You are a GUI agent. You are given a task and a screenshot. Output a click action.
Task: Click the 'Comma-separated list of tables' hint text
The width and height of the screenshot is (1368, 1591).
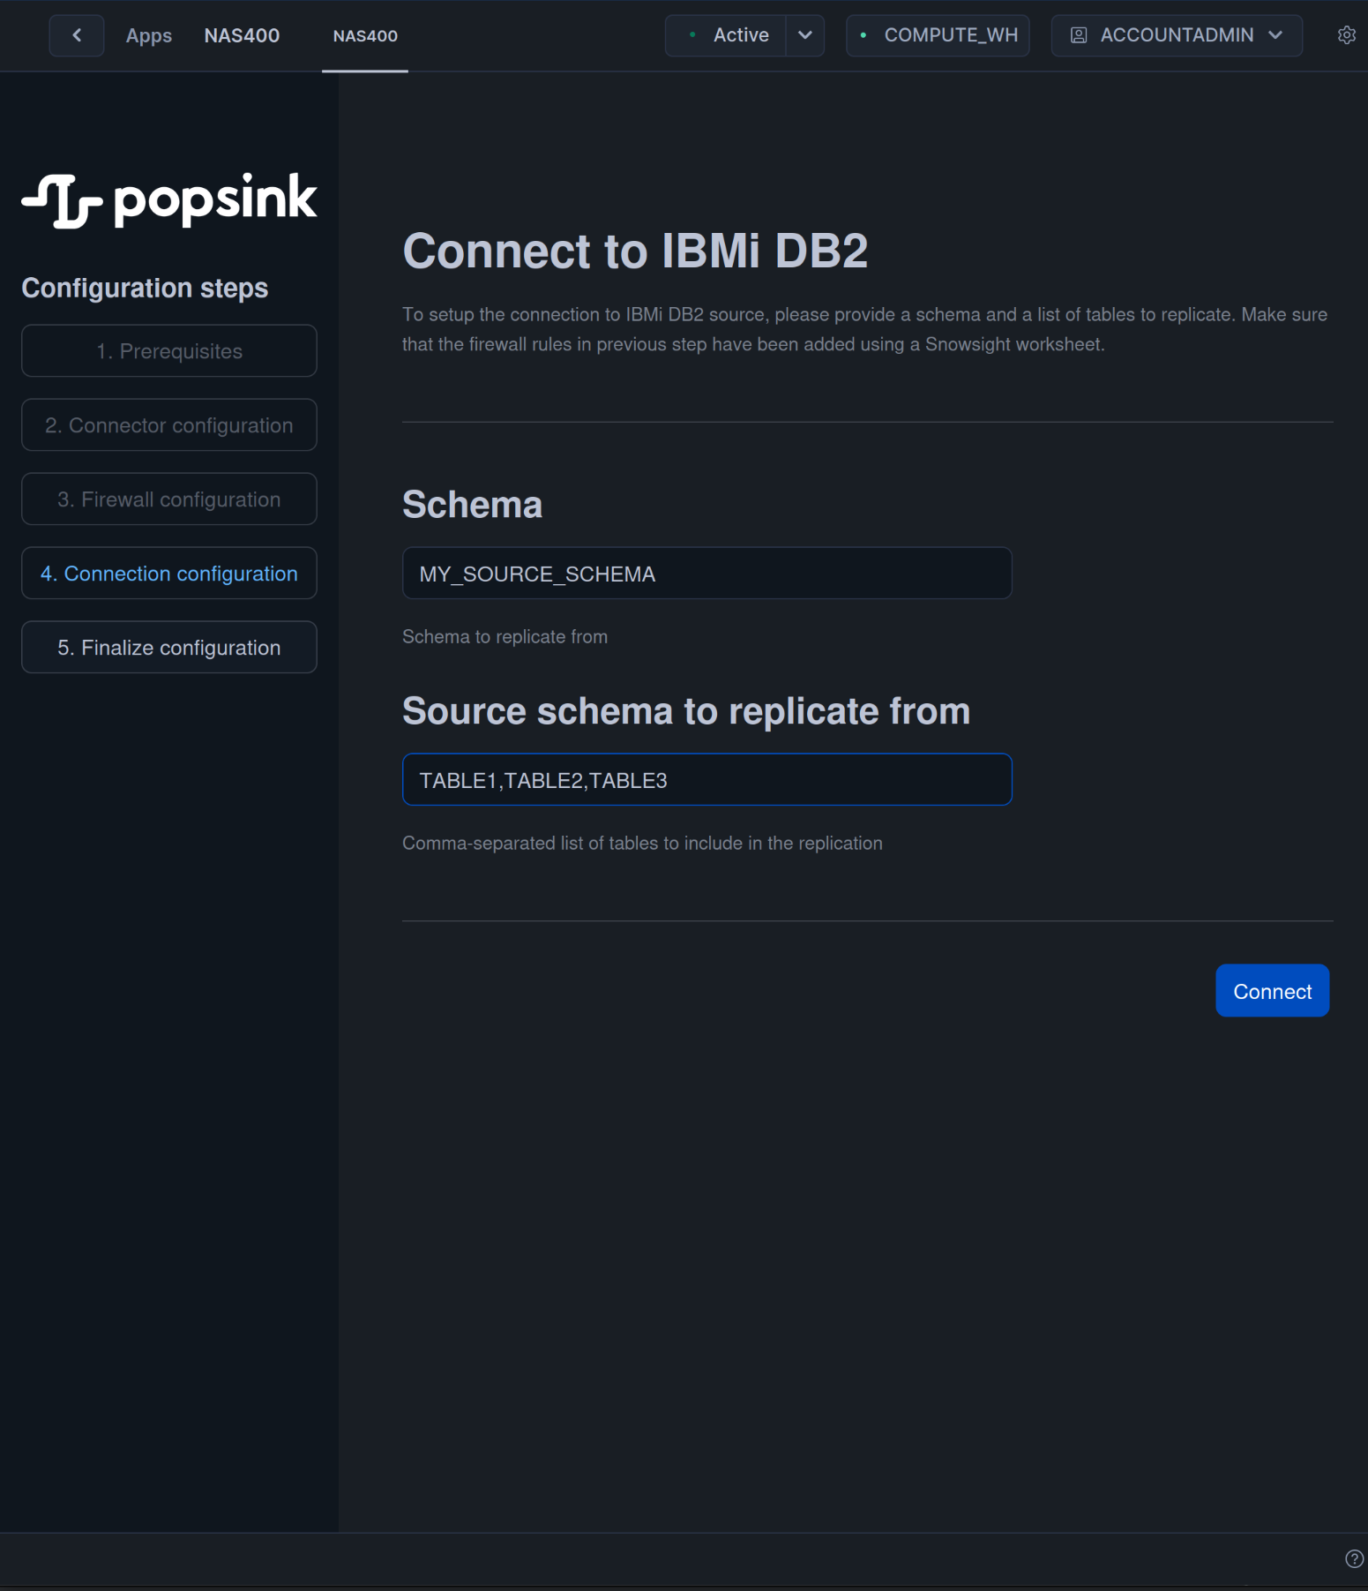[642, 844]
